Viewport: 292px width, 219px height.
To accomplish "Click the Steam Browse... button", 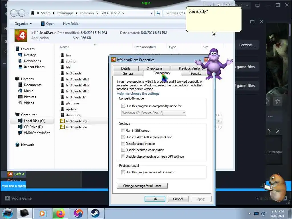I will 247,45.
